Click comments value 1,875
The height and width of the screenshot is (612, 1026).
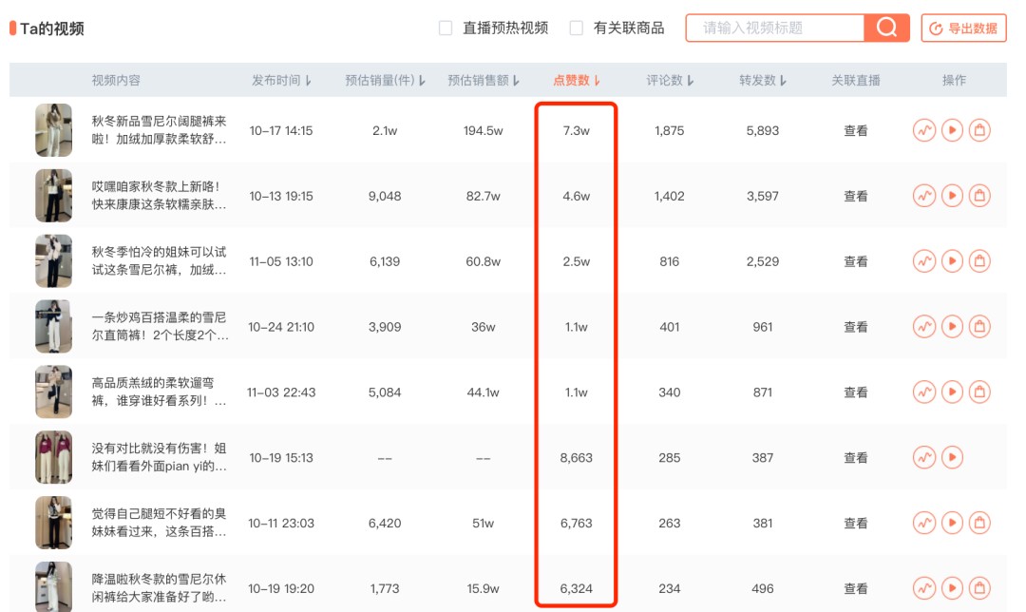pos(670,130)
